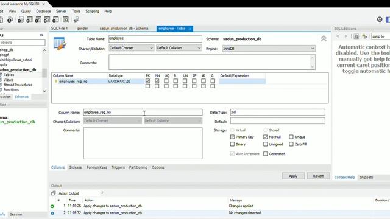Click the primary key icon on employee_reg_no row
This screenshot has width=390, height=219.
56,81
